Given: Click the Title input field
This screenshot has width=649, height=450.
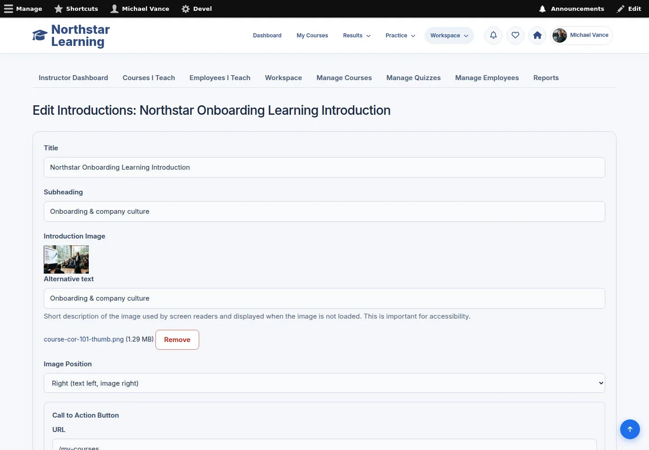Looking at the screenshot, I should point(324,167).
